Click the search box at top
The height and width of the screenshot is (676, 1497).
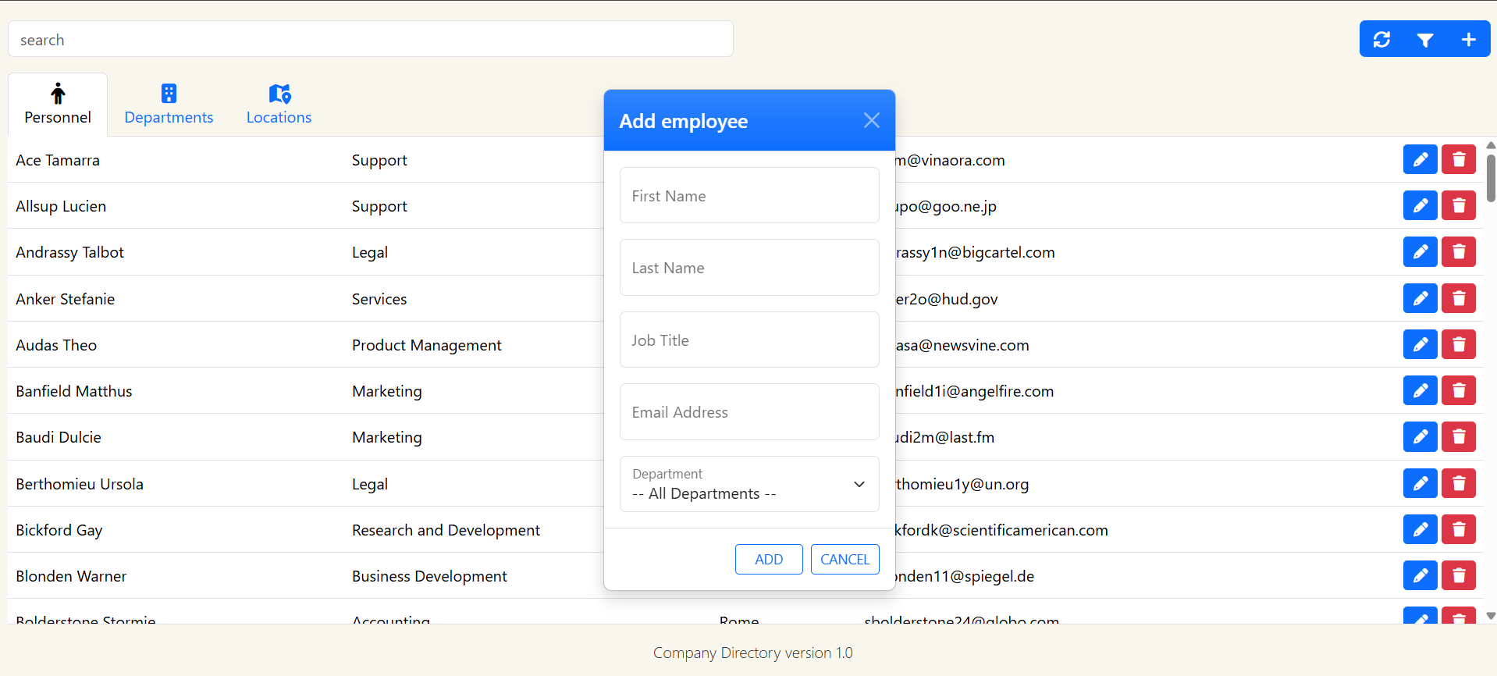371,39
